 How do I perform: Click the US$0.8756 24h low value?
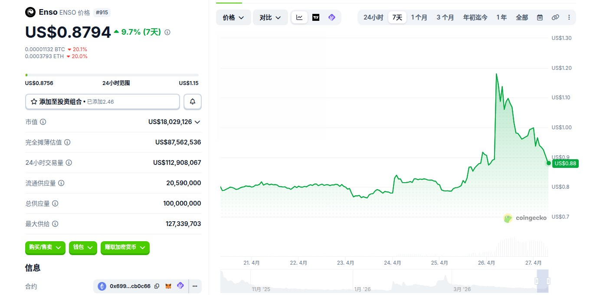tap(39, 83)
